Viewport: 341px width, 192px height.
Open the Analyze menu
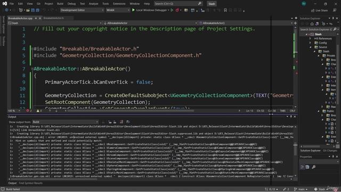coord(94,4)
